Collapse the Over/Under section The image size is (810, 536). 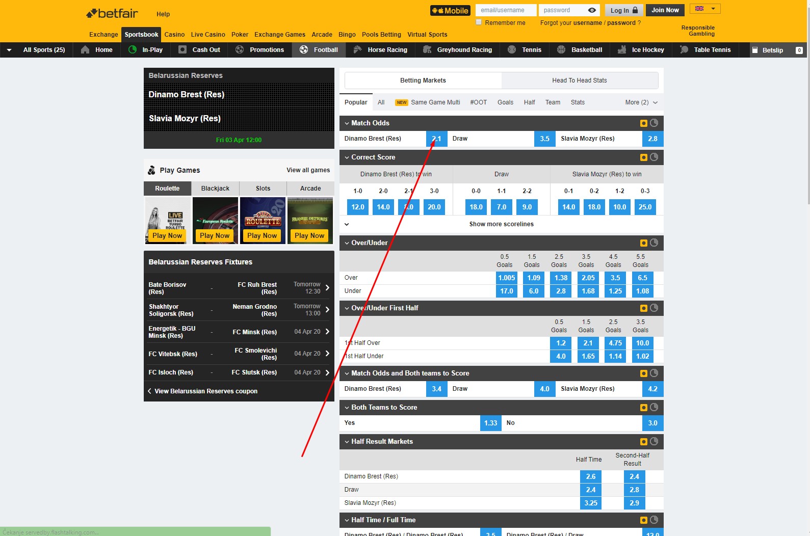coord(347,243)
